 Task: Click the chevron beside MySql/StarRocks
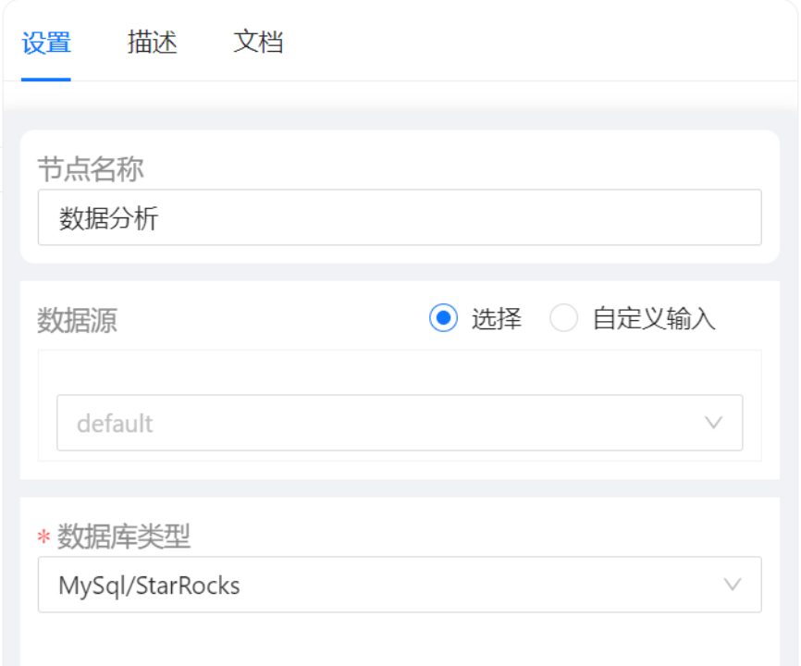point(732,585)
